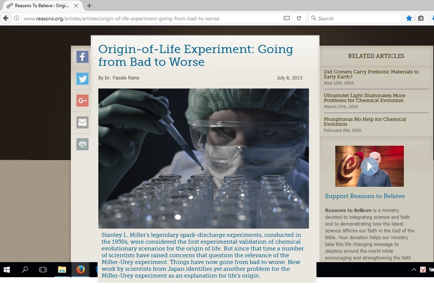Share article via Twitter icon
The image size is (434, 290).
pyautogui.click(x=83, y=79)
